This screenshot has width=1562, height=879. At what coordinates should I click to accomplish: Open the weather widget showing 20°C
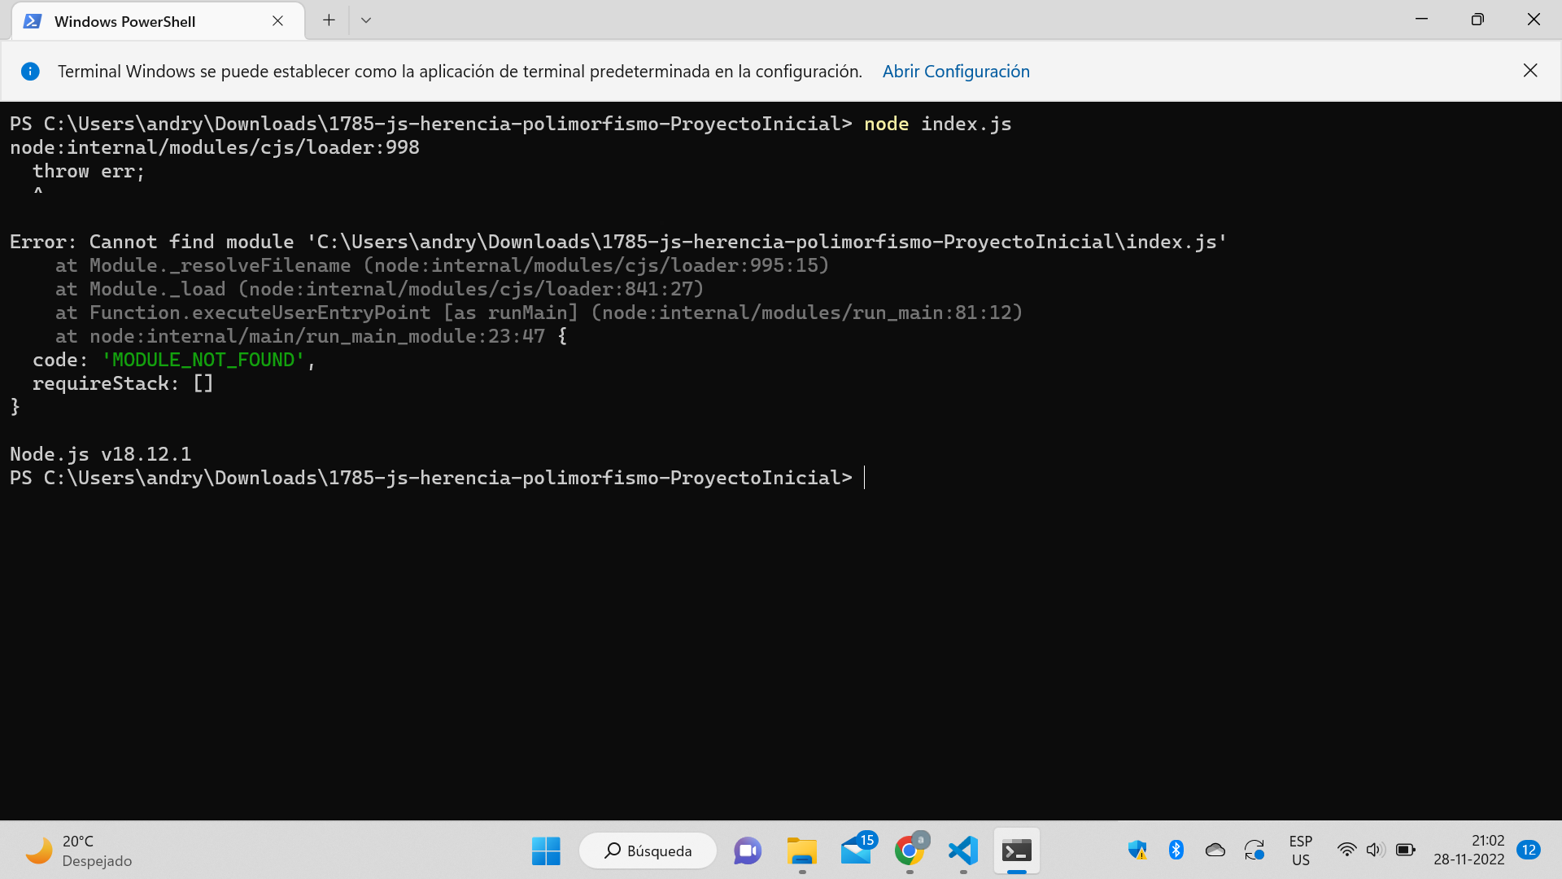point(79,851)
